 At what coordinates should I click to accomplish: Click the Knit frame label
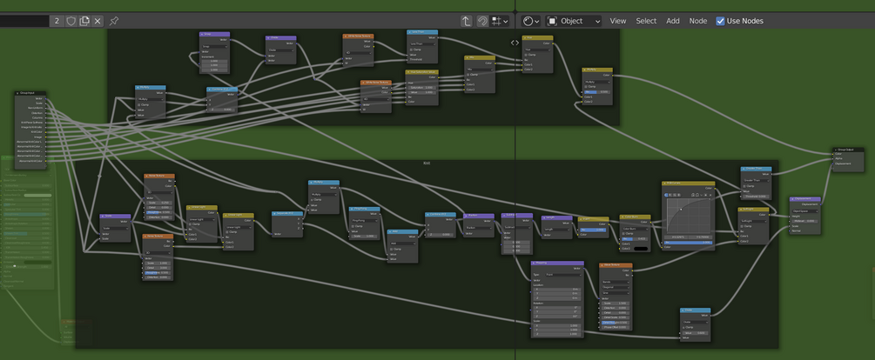coord(427,163)
